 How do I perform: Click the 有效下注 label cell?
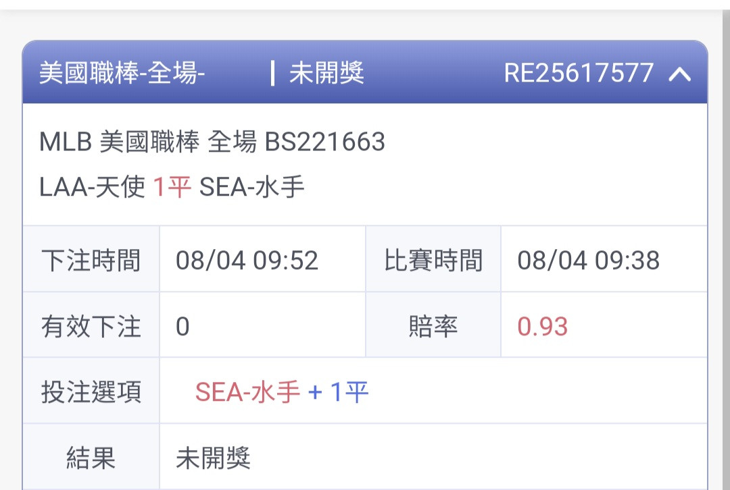point(91,325)
